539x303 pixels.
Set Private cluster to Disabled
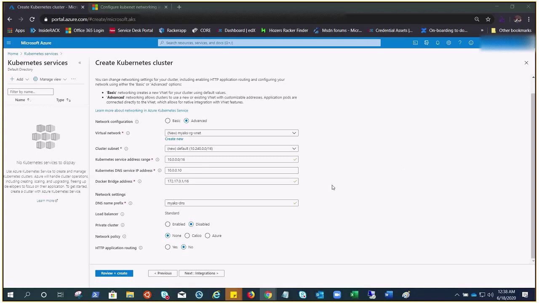point(191,224)
